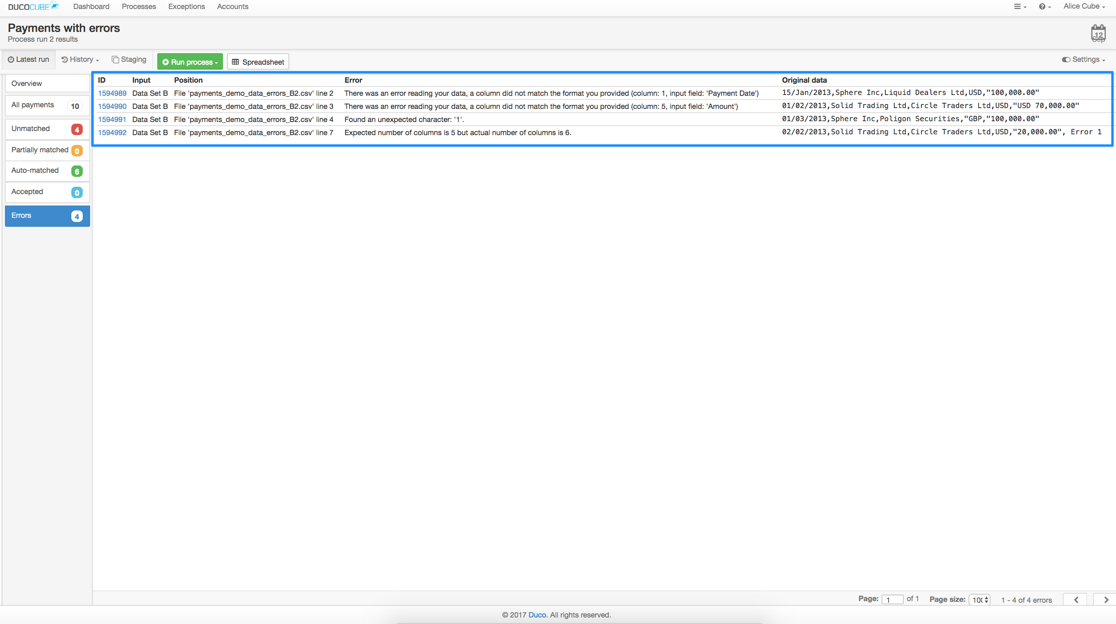Show Unmatched payments
The width and height of the screenshot is (1116, 624).
pyautogui.click(x=47, y=129)
